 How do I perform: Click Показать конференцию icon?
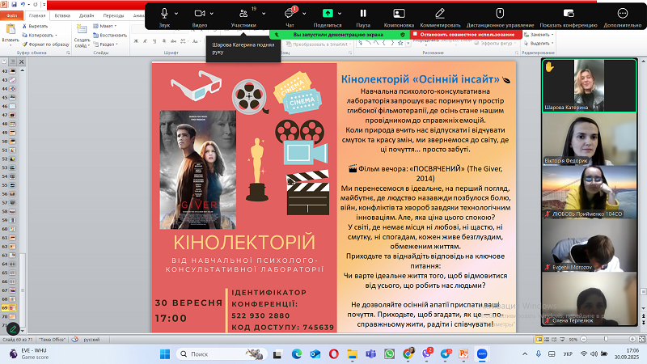pyautogui.click(x=569, y=14)
